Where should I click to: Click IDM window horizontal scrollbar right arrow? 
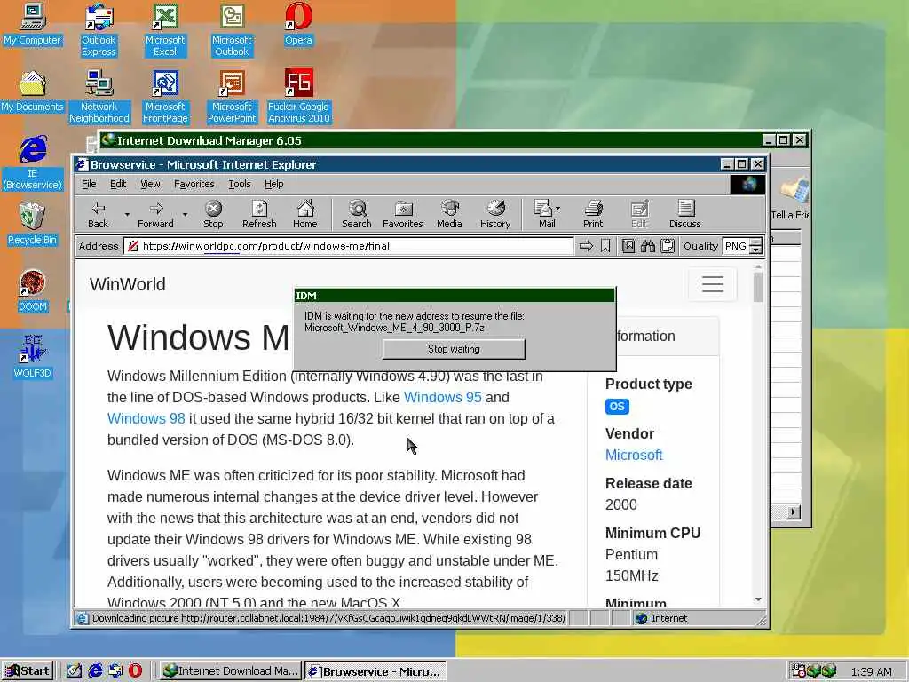pos(794,512)
